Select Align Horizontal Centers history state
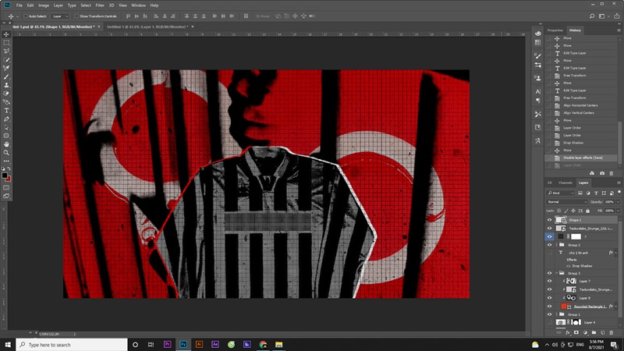Viewport: 624px width, 351px height. pos(581,105)
